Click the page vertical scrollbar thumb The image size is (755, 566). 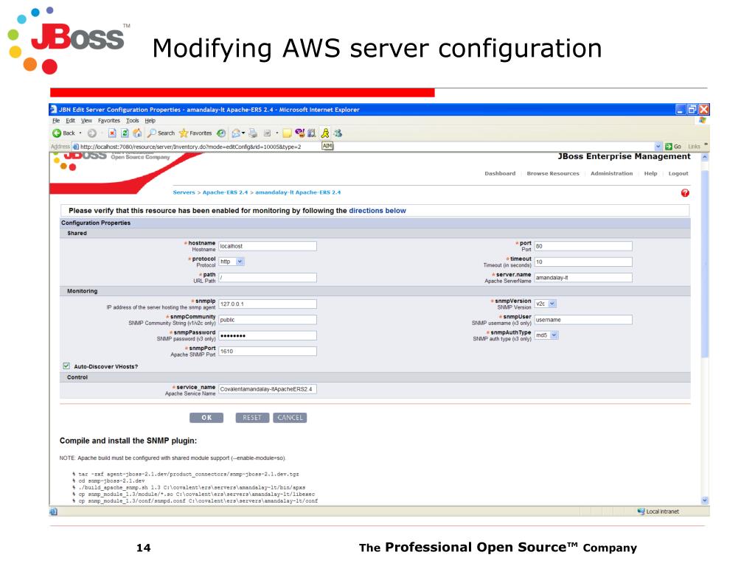(x=705, y=263)
